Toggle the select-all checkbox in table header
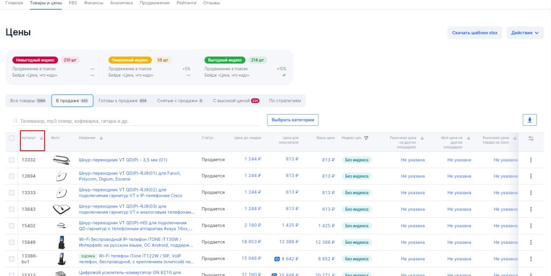This screenshot has height=276, width=551. click(x=12, y=138)
